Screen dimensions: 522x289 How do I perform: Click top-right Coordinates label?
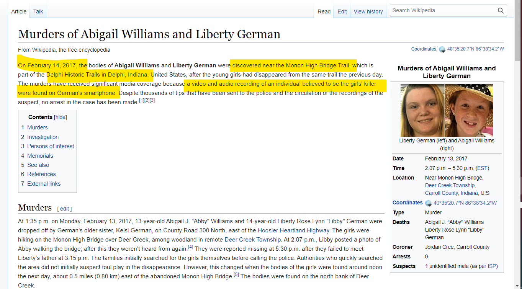tap(424, 49)
